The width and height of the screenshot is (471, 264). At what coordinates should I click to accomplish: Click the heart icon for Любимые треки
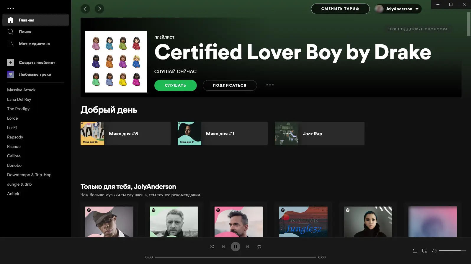pos(11,74)
